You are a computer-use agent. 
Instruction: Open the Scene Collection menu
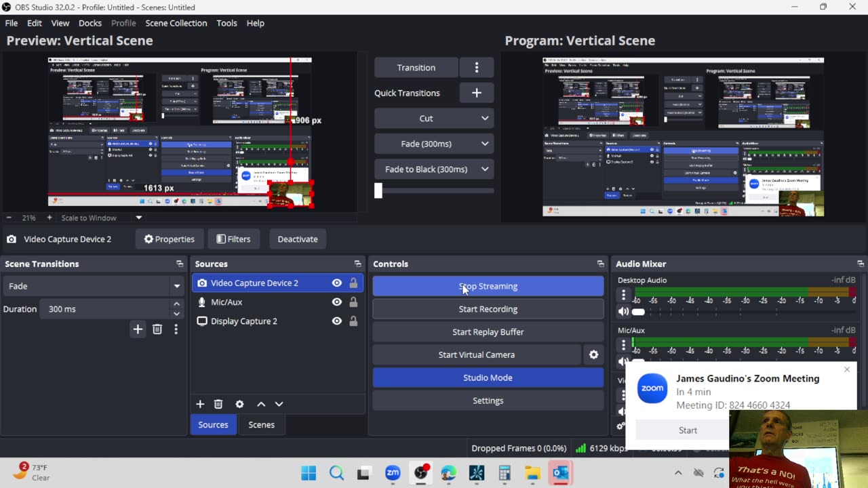(x=176, y=23)
